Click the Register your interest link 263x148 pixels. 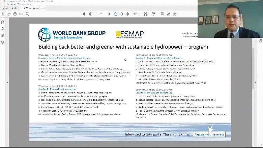(209, 135)
